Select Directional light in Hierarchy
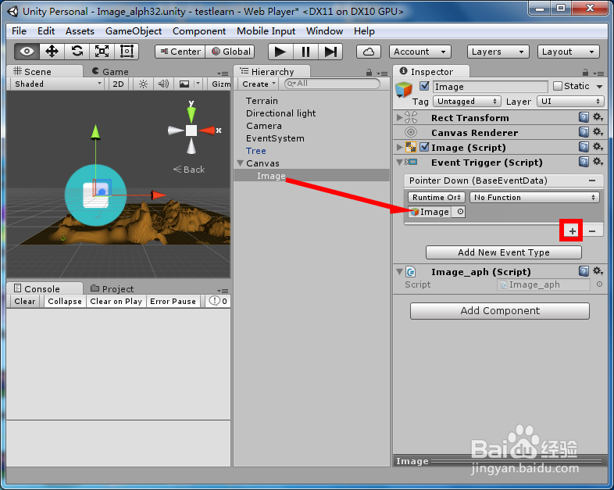The height and width of the screenshot is (490, 614). [280, 113]
